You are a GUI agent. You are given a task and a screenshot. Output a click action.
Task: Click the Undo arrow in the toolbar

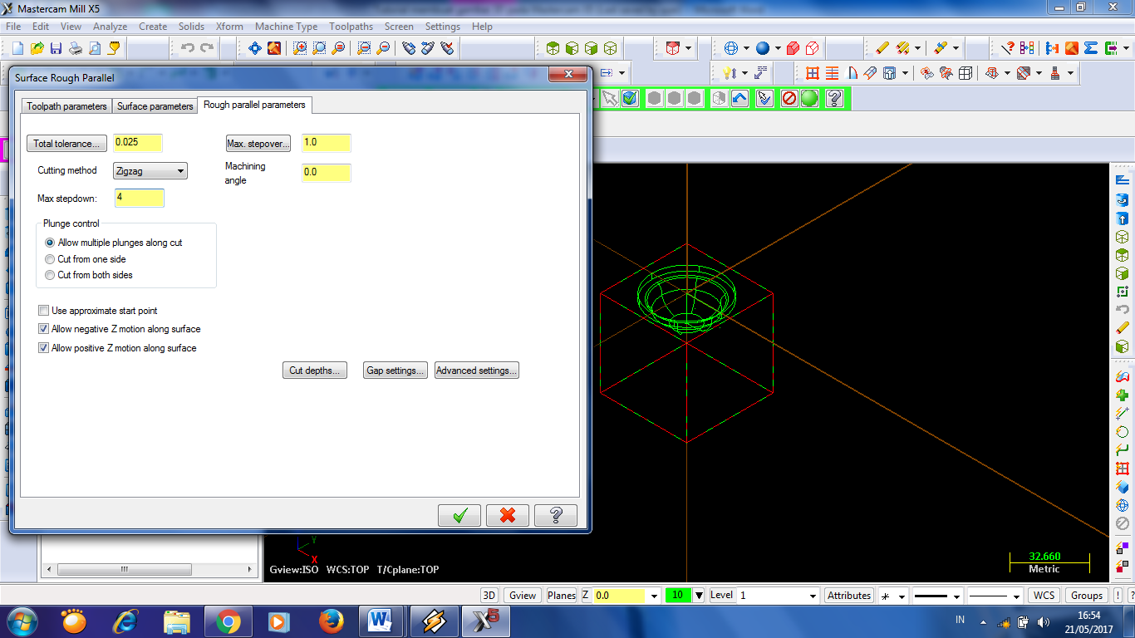point(188,48)
